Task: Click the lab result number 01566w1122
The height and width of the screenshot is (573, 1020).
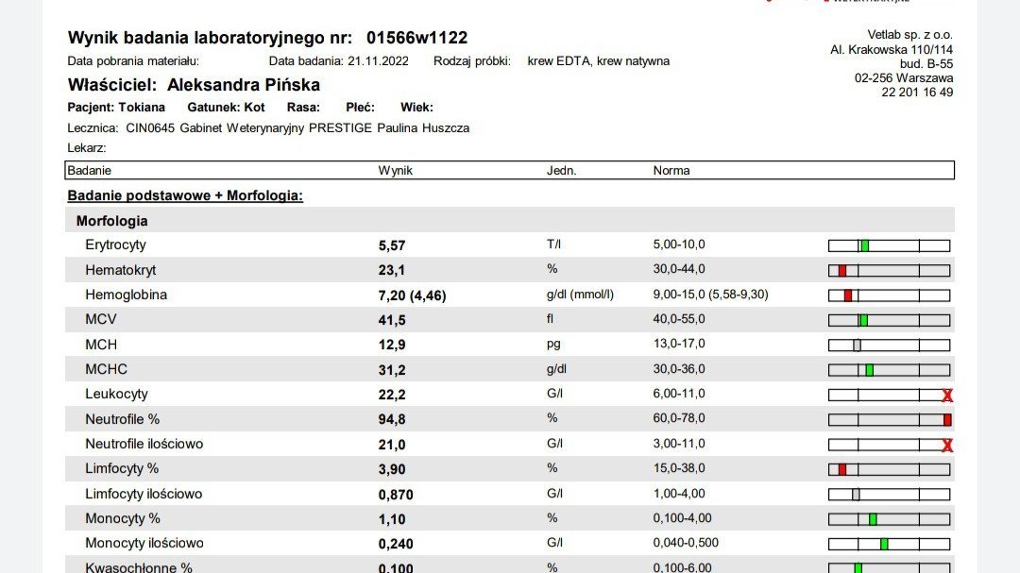Action: tap(416, 38)
